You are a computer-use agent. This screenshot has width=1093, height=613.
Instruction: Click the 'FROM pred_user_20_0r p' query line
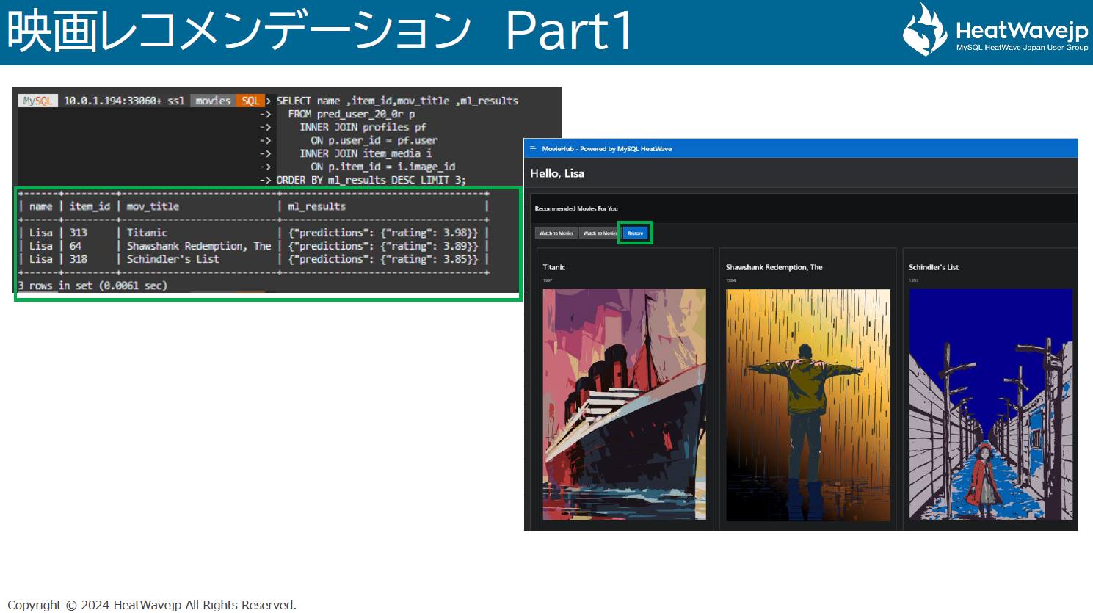(x=352, y=114)
